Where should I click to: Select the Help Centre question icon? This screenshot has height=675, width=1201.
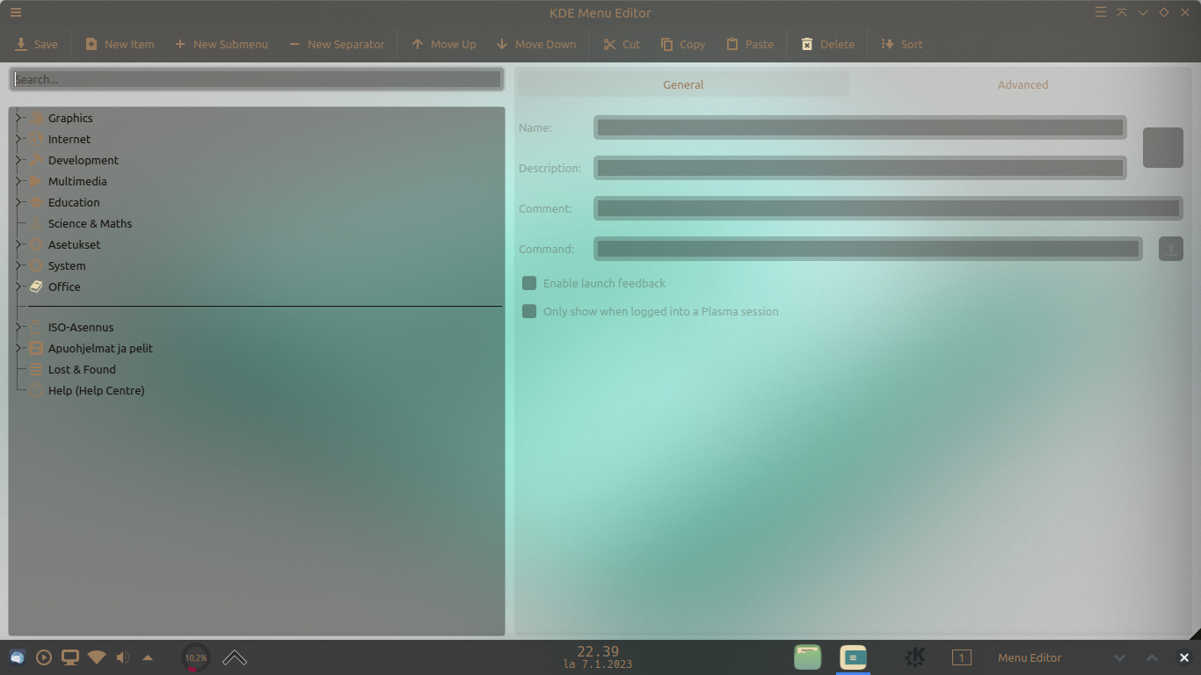[x=36, y=390]
